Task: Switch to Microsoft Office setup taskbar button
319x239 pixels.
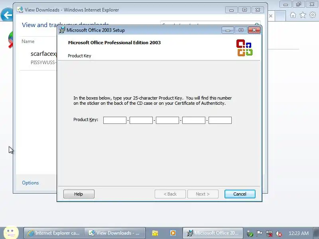Action: point(213,233)
